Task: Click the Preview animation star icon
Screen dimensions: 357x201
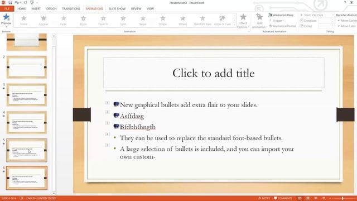Action: pos(6,17)
